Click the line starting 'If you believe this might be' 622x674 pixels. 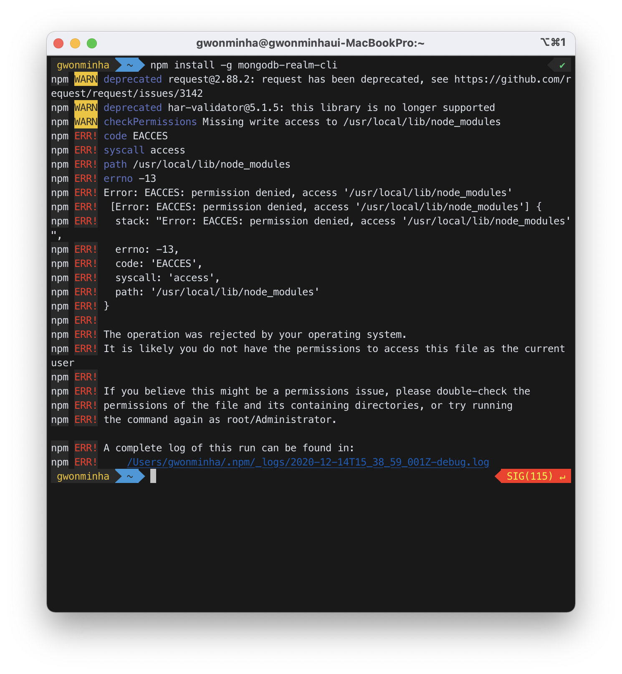pyautogui.click(x=317, y=391)
